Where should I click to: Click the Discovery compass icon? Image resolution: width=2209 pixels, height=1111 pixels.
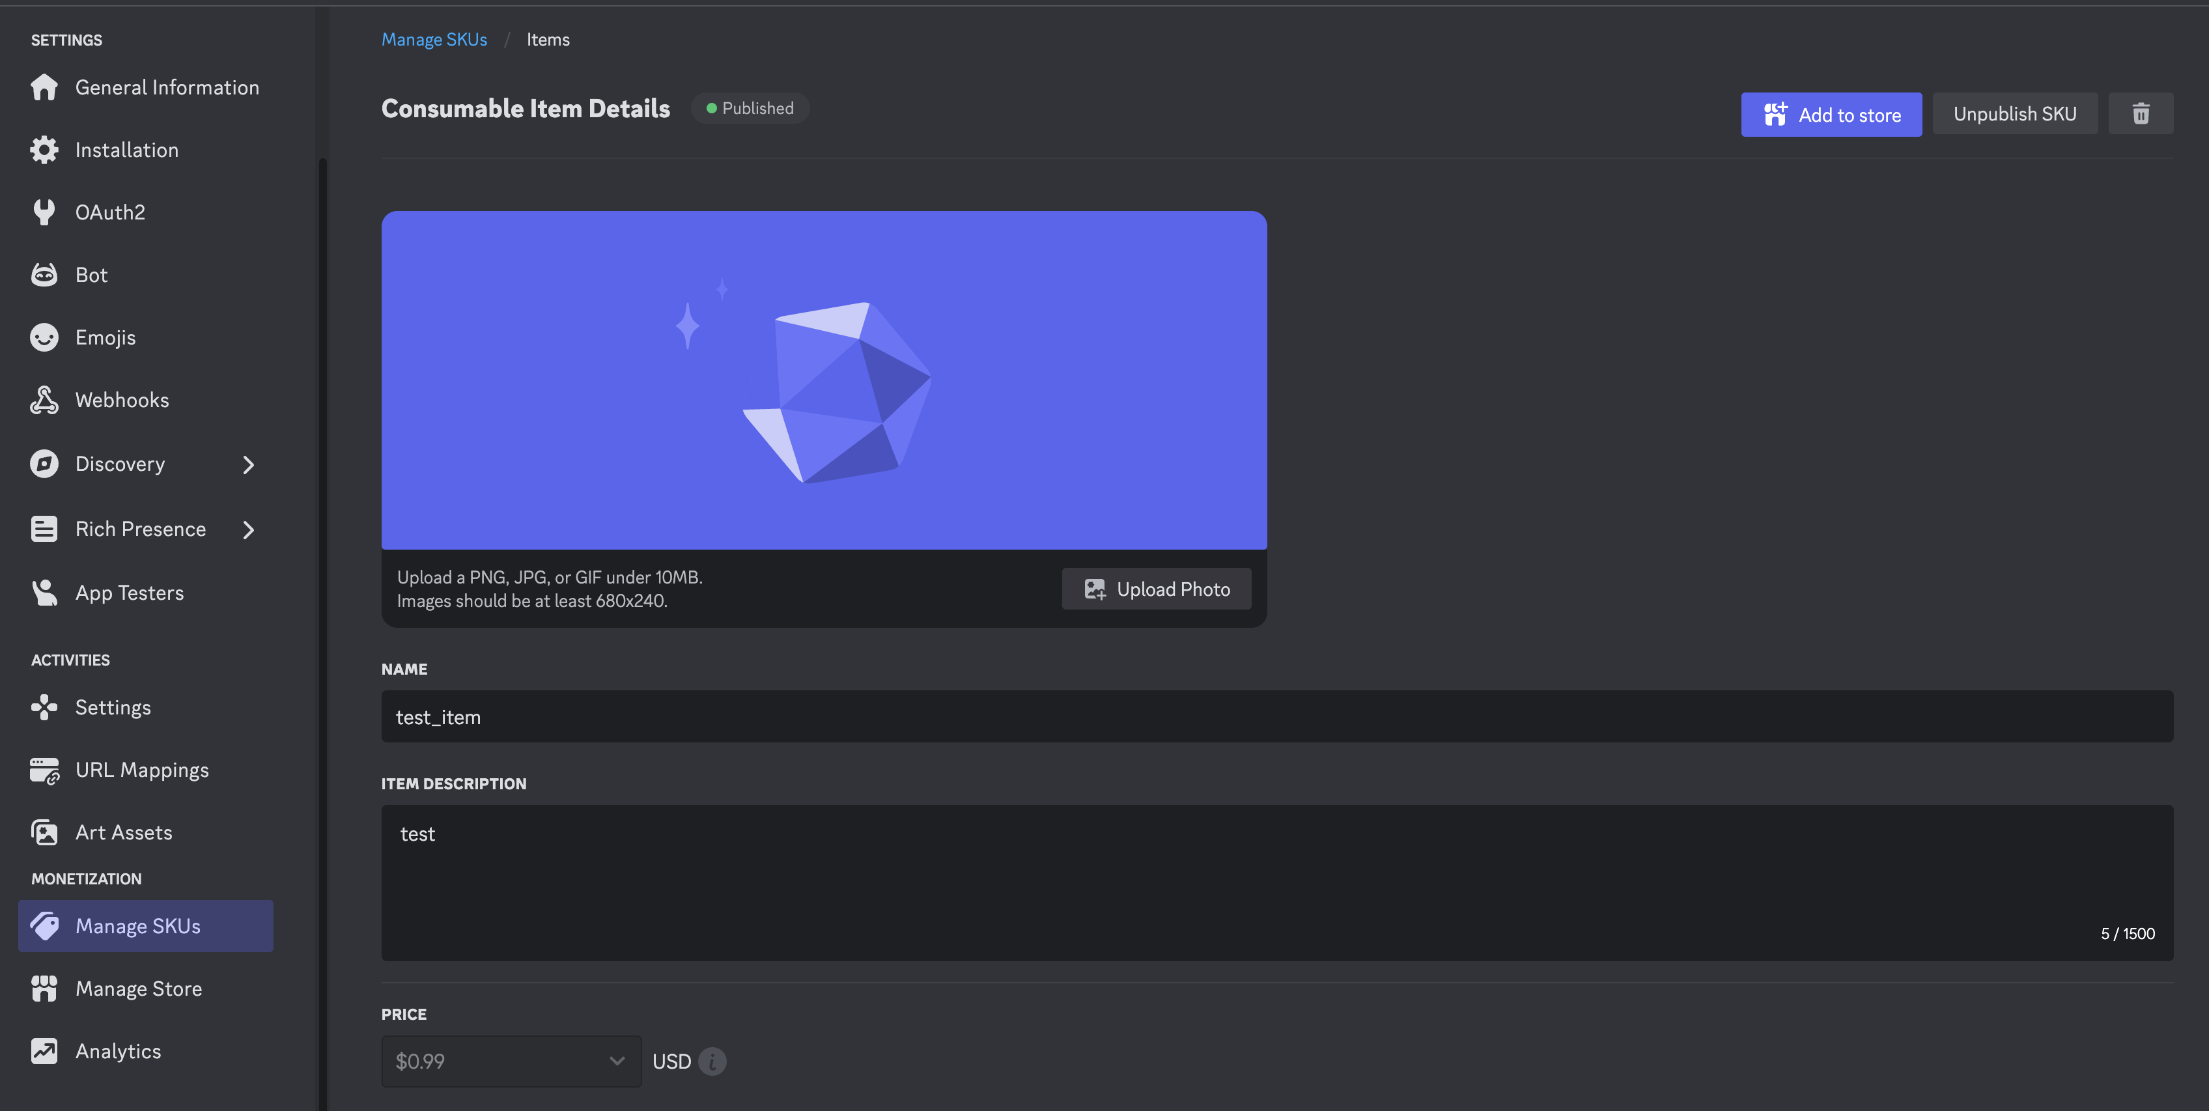coord(44,464)
